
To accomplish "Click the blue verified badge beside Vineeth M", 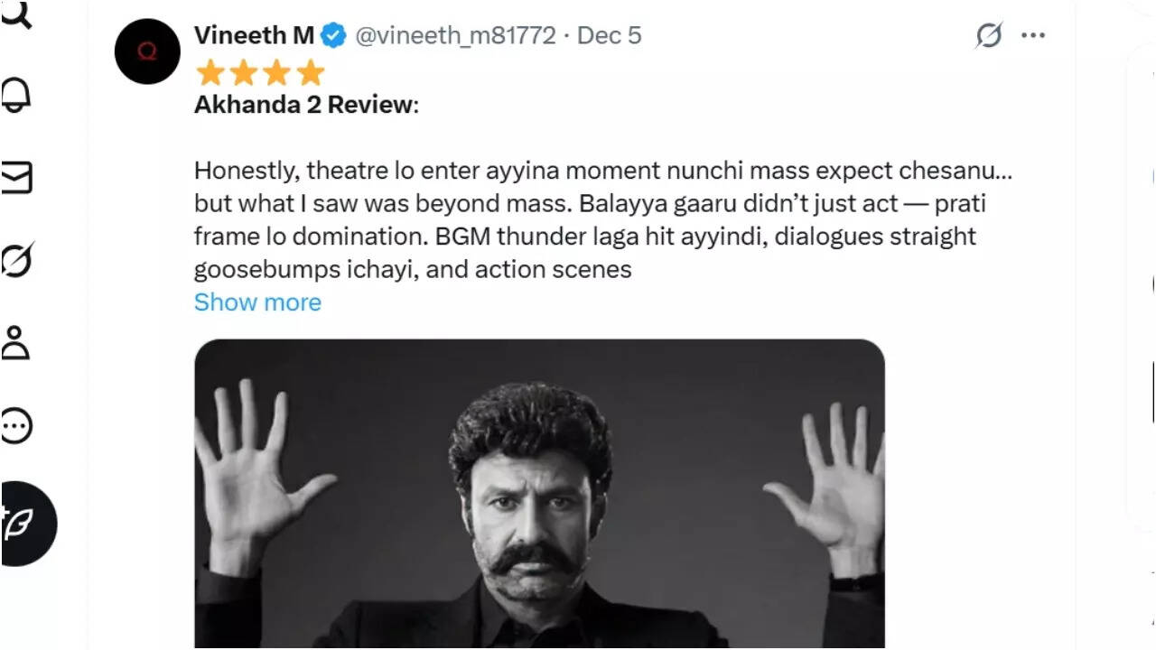I will click(x=332, y=34).
